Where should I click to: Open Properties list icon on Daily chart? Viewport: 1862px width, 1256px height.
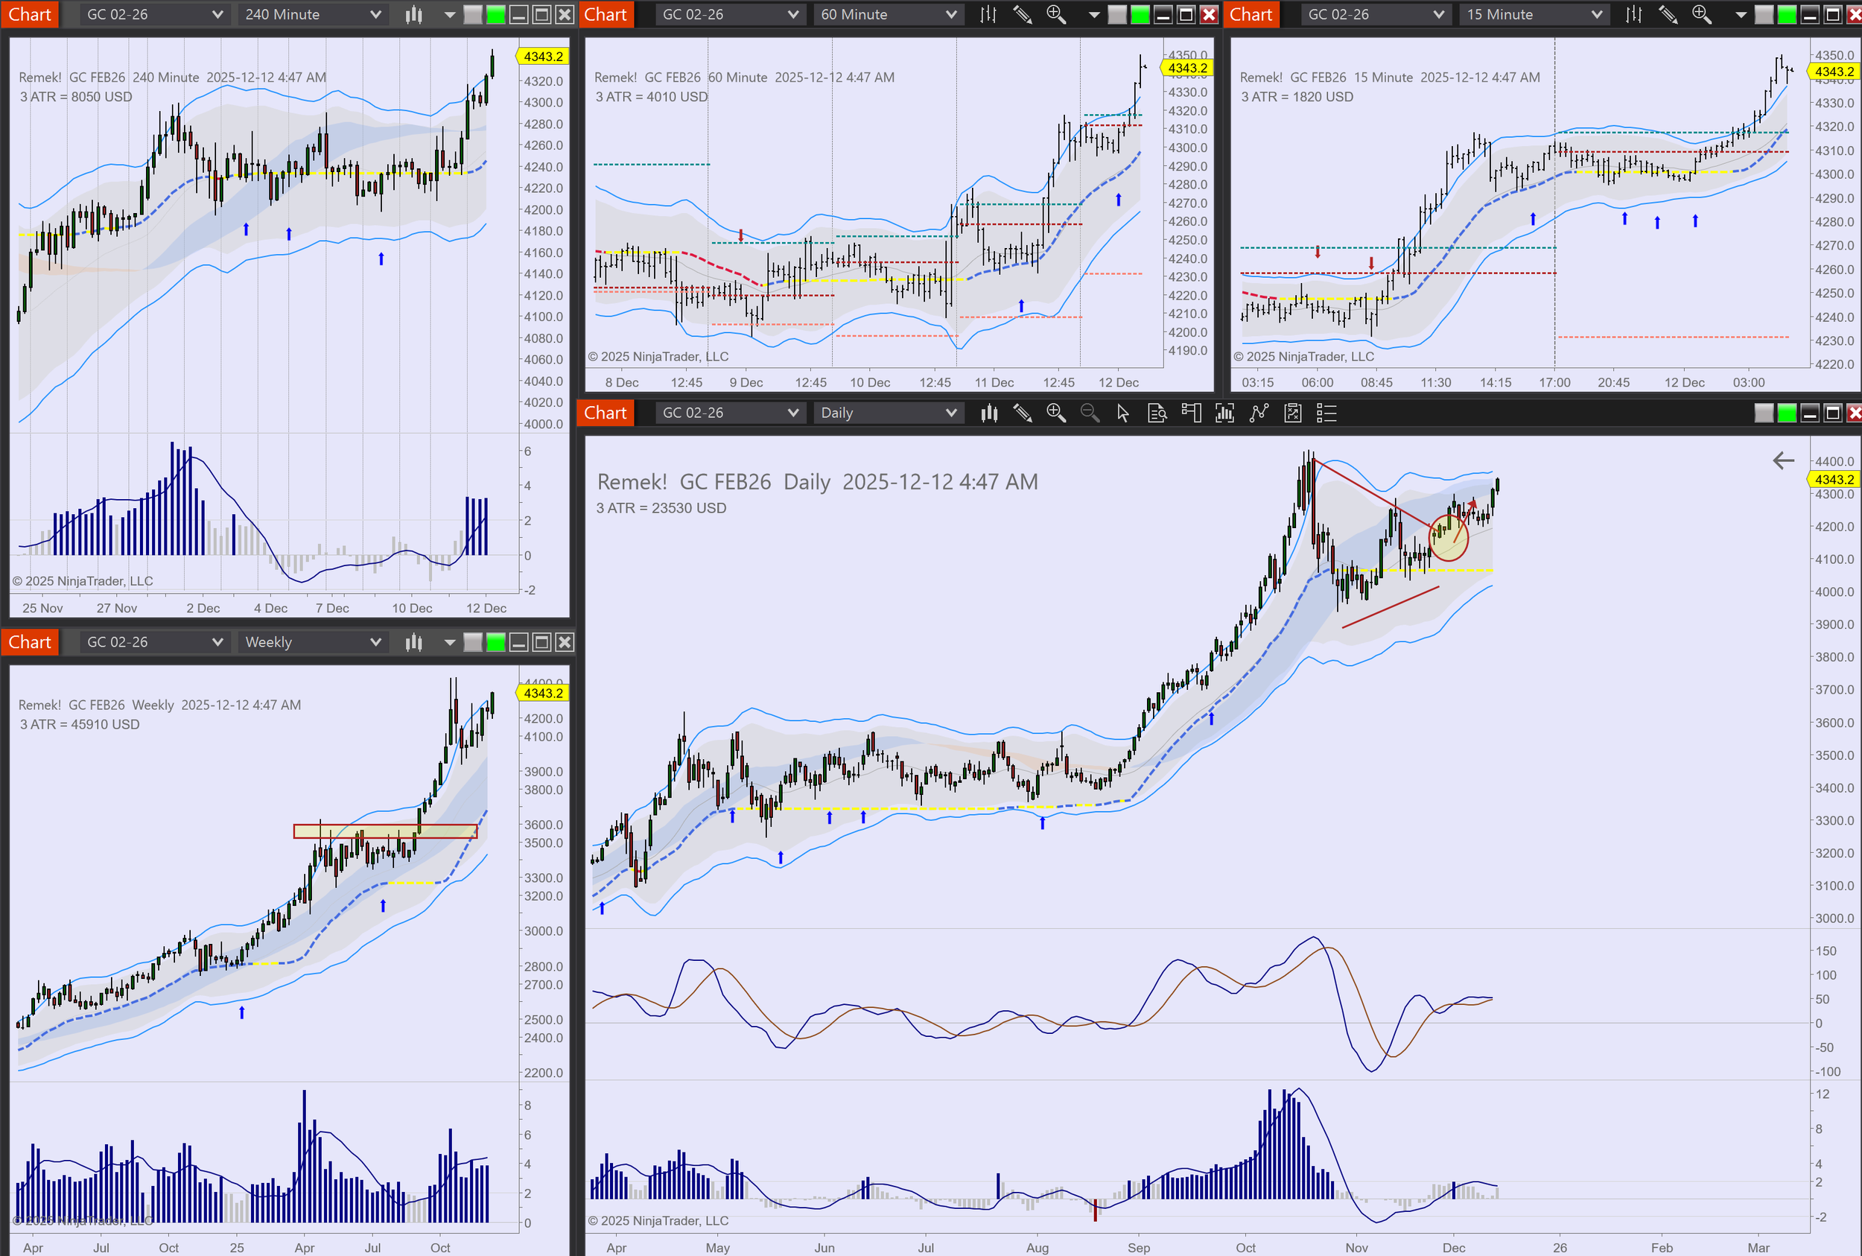coord(1326,413)
